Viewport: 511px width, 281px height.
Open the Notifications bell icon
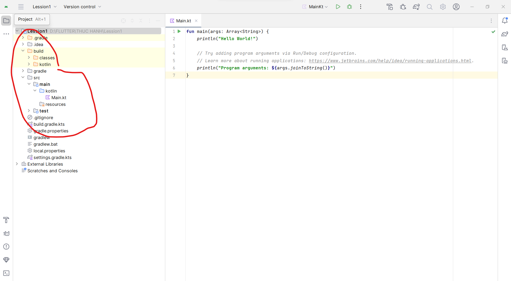(505, 20)
